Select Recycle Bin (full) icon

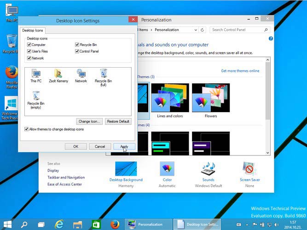[104, 78]
